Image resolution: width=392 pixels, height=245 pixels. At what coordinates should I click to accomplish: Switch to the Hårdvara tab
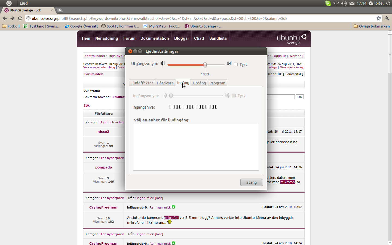[165, 83]
